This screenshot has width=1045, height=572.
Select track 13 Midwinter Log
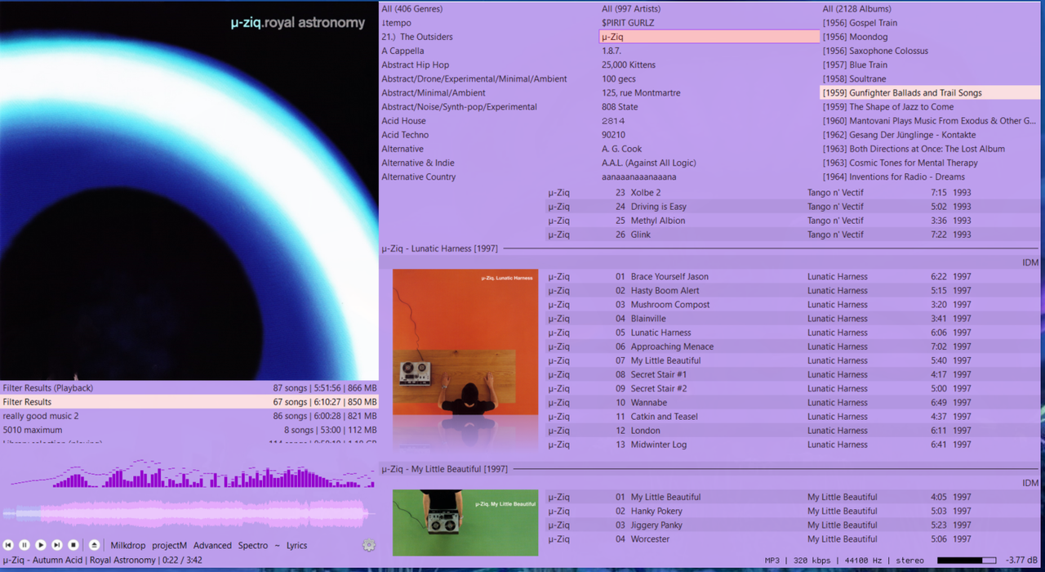pos(793,445)
